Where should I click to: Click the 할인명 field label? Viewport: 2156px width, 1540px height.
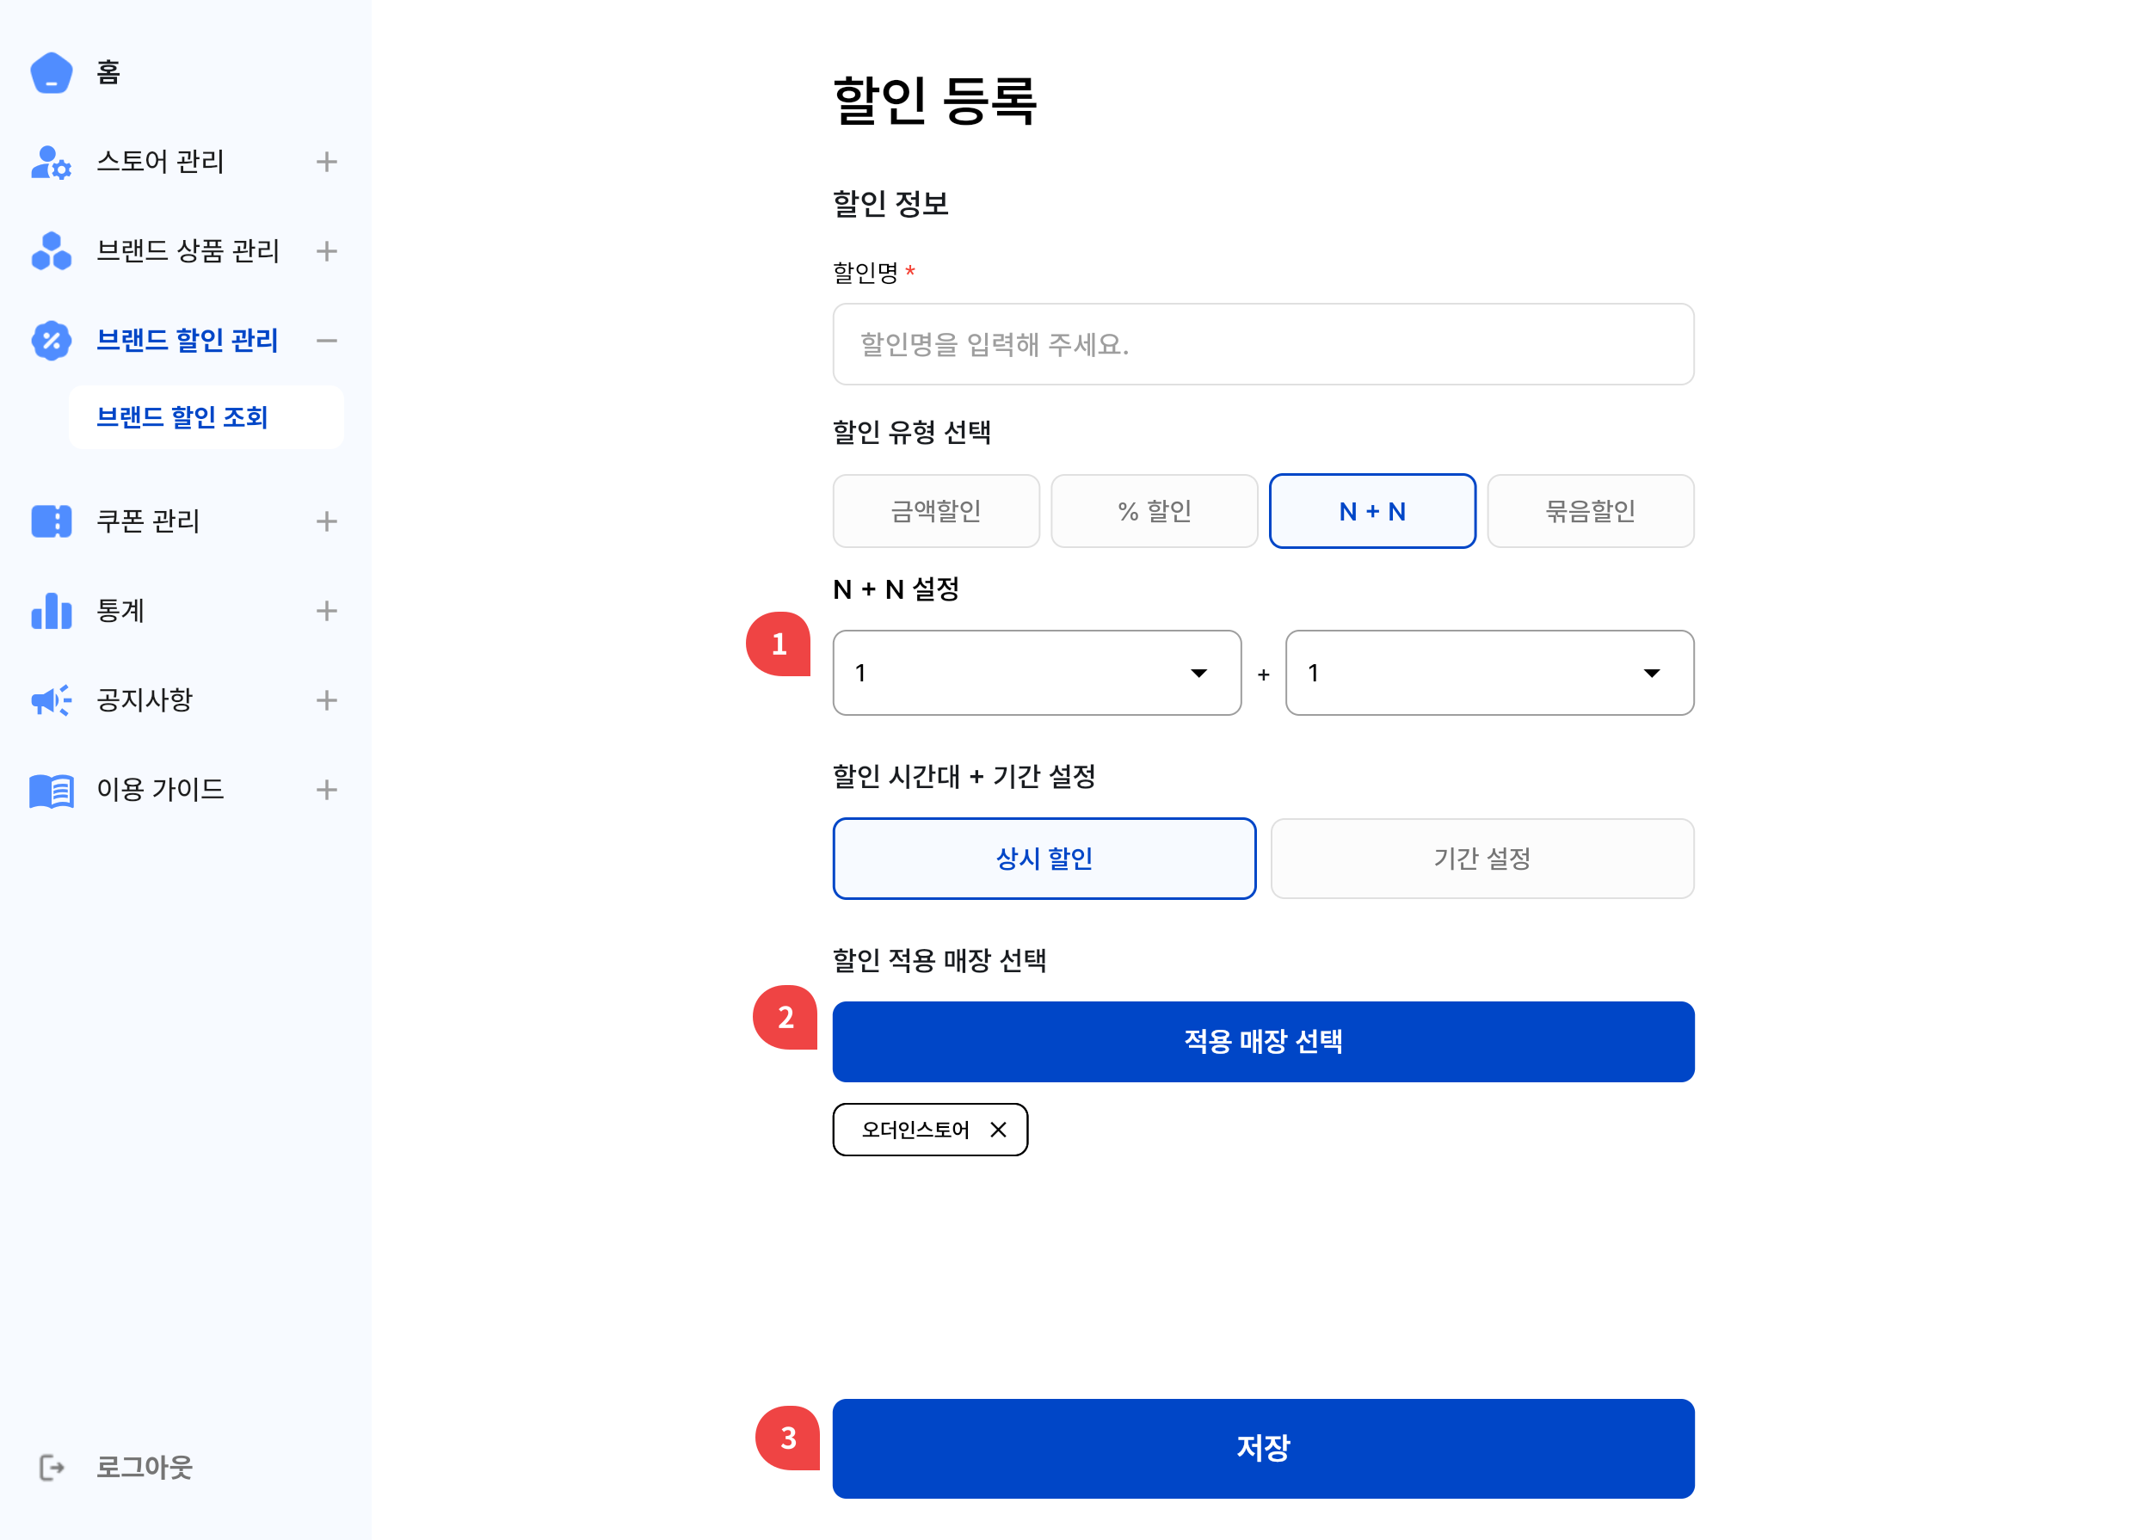865,273
